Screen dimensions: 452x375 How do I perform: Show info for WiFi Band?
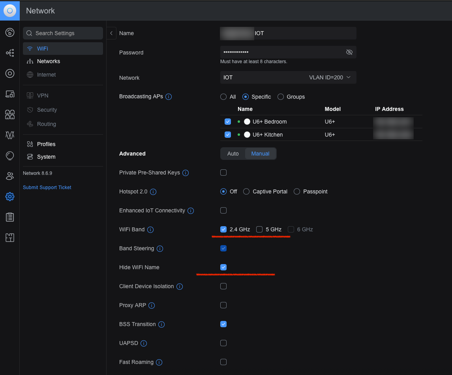150,230
